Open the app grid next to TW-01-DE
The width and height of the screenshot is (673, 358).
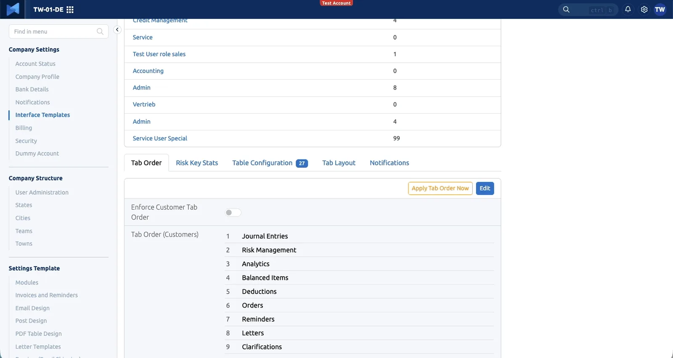click(x=70, y=10)
